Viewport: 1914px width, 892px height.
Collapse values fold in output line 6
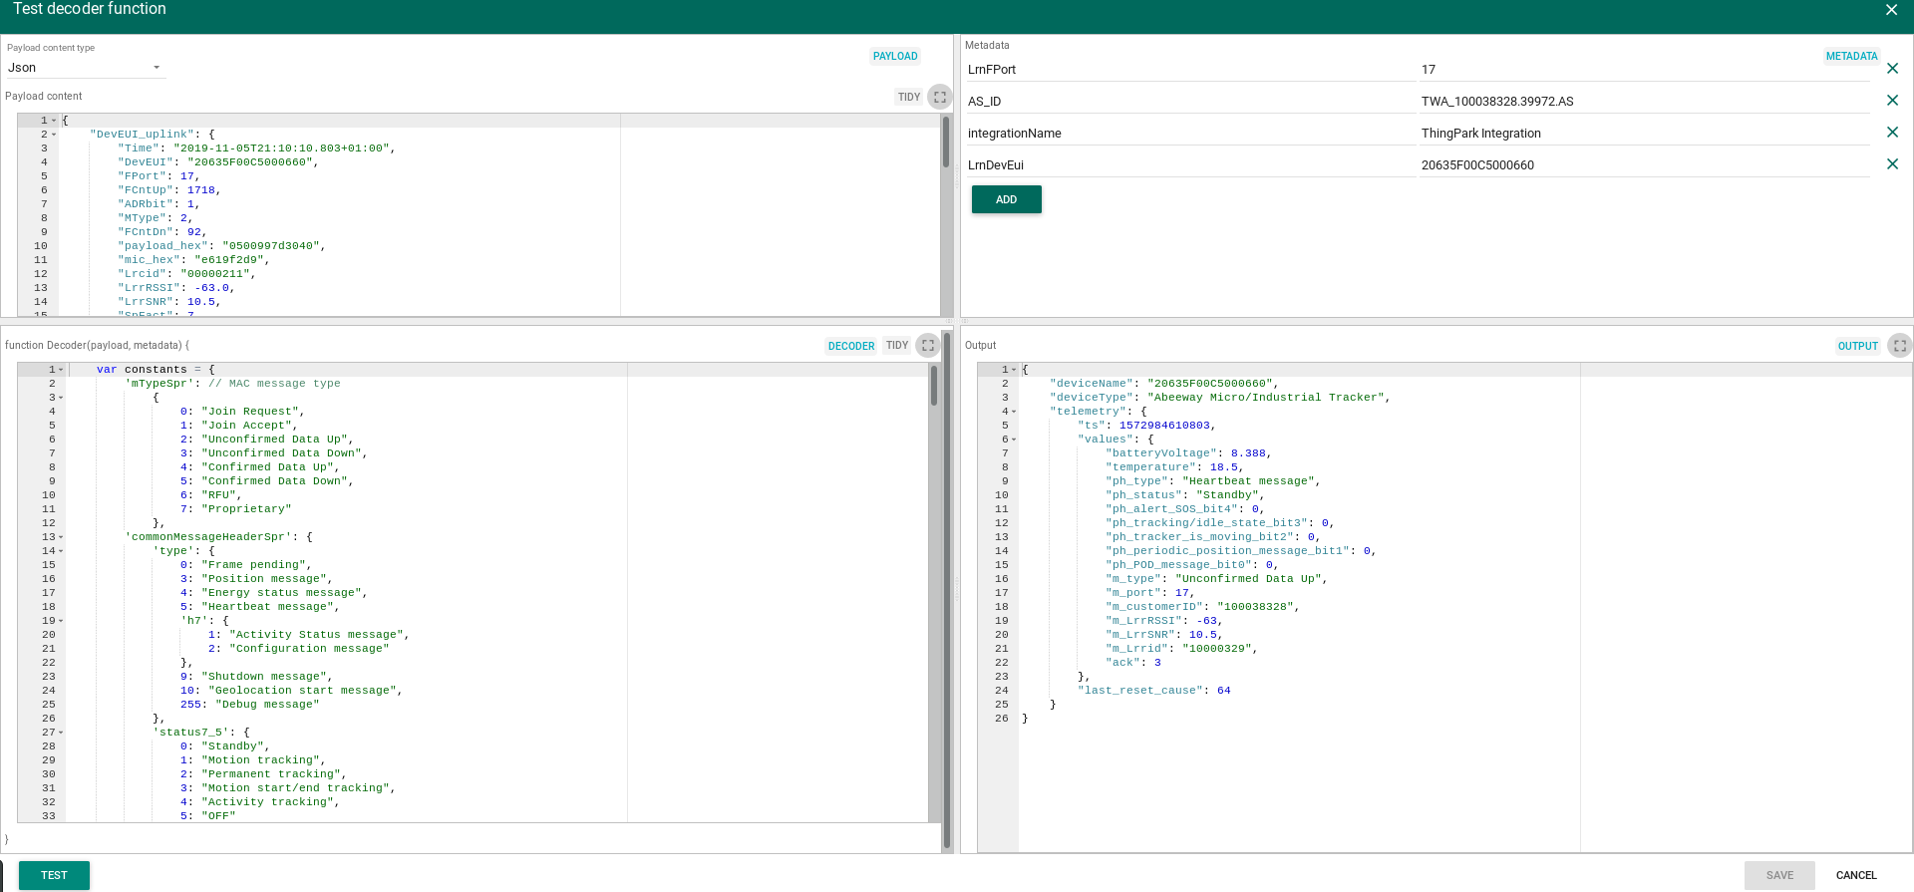pyautogui.click(x=1014, y=440)
